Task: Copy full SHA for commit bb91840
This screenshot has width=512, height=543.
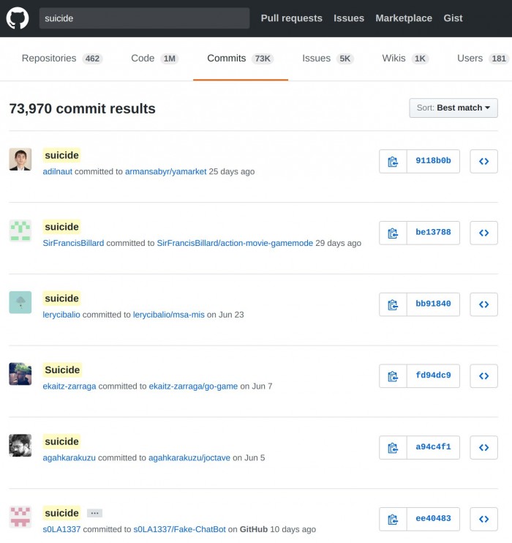Action: pyautogui.click(x=393, y=304)
